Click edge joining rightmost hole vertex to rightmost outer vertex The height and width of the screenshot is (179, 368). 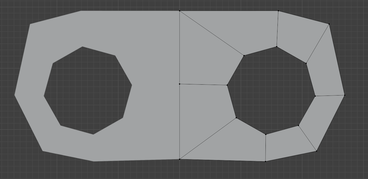[330, 96]
